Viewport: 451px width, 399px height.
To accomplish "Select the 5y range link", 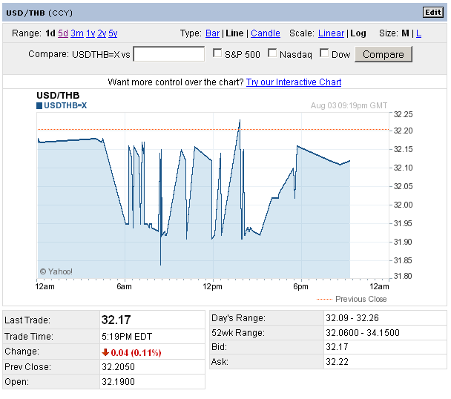I will (x=113, y=33).
